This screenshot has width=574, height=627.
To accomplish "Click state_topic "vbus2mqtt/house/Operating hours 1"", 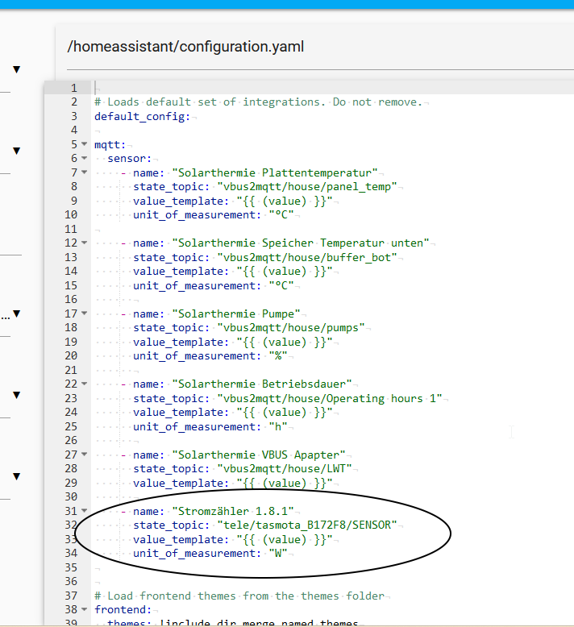I will coord(288,398).
